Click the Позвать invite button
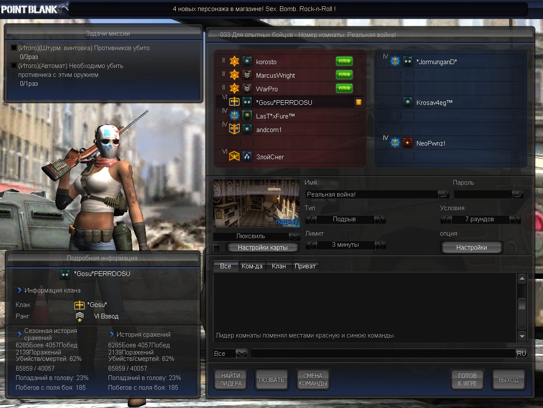The image size is (543, 408). [x=271, y=380]
